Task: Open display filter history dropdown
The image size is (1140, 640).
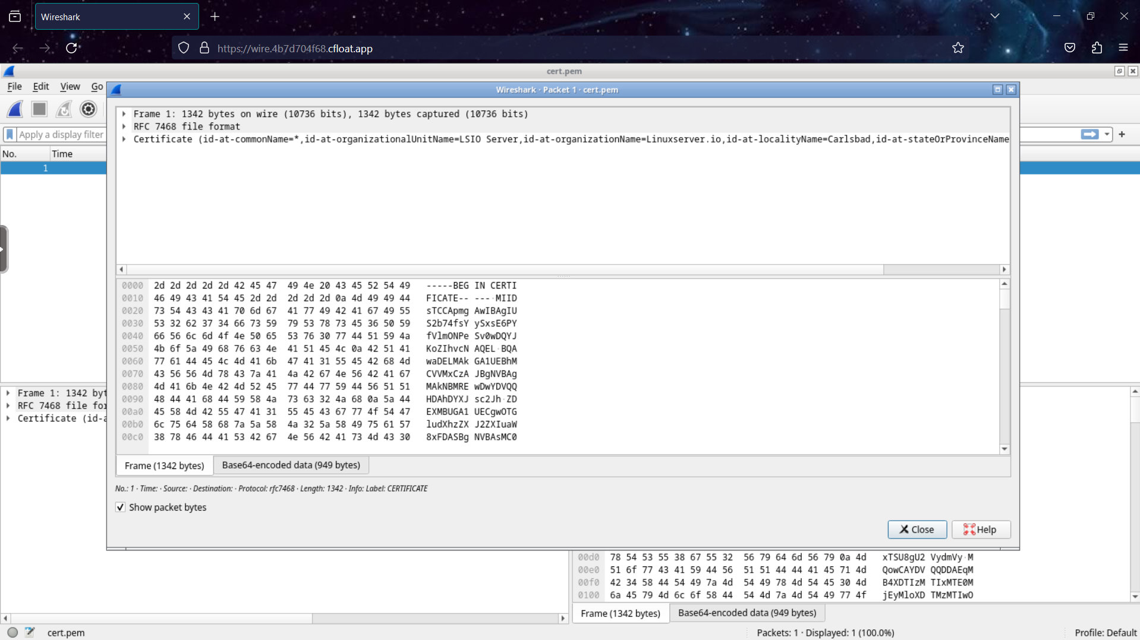Action: point(1107,134)
